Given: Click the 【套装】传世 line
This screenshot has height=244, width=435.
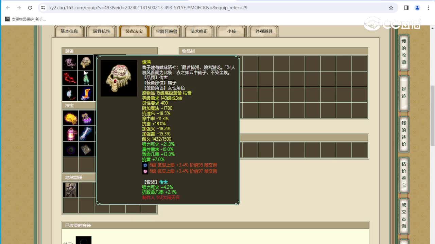Looking at the screenshot, I should [x=155, y=182].
